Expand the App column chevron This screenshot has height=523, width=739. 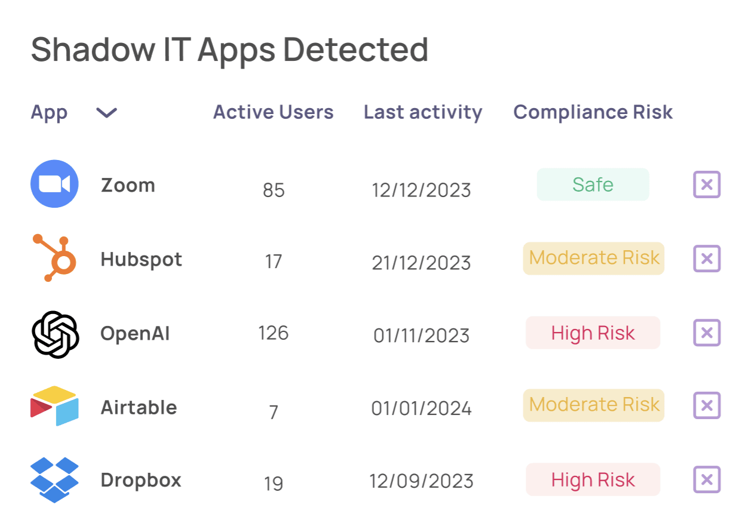click(106, 112)
